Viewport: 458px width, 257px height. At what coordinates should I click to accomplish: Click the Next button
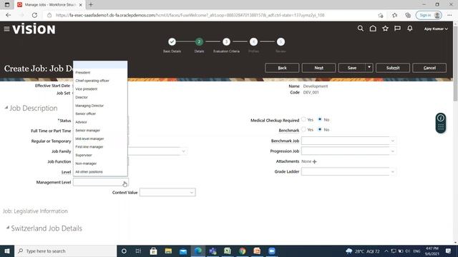click(x=318, y=68)
